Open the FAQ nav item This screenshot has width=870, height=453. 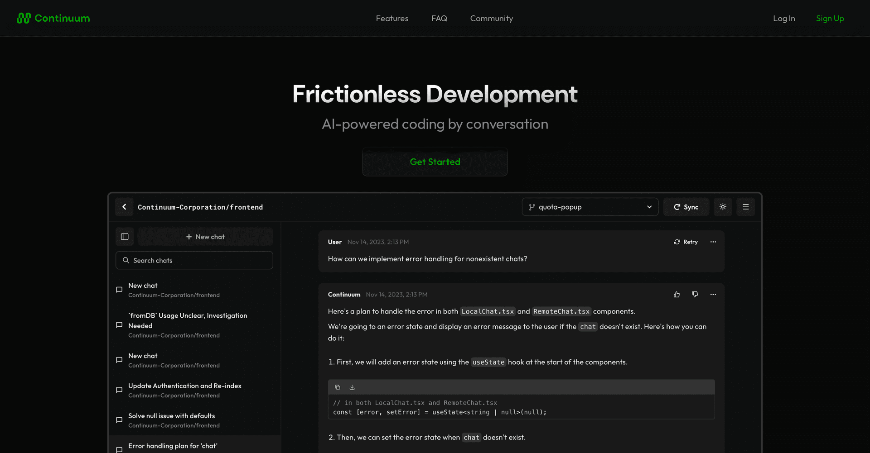click(439, 19)
